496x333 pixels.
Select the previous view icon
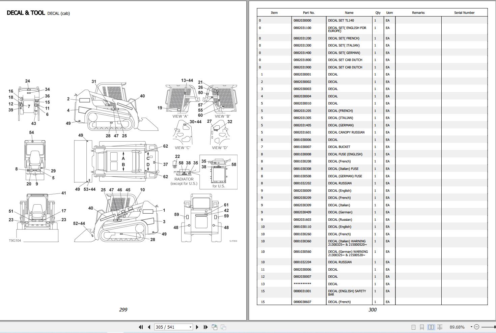[215, 327]
